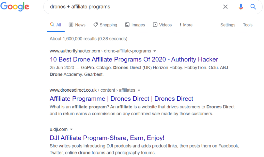Click the three-dot icon beside More

[180, 24]
